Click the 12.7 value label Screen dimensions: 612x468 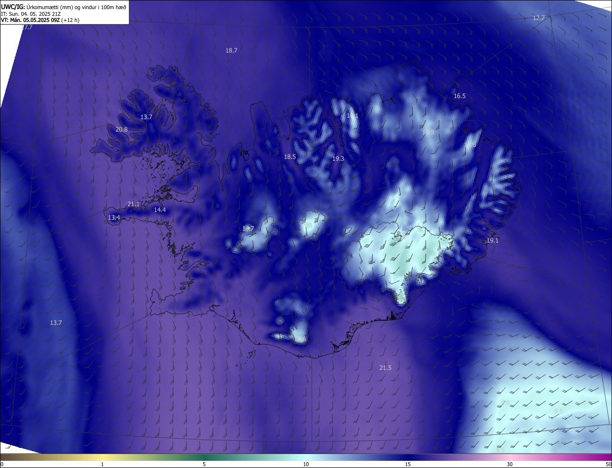pyautogui.click(x=539, y=18)
